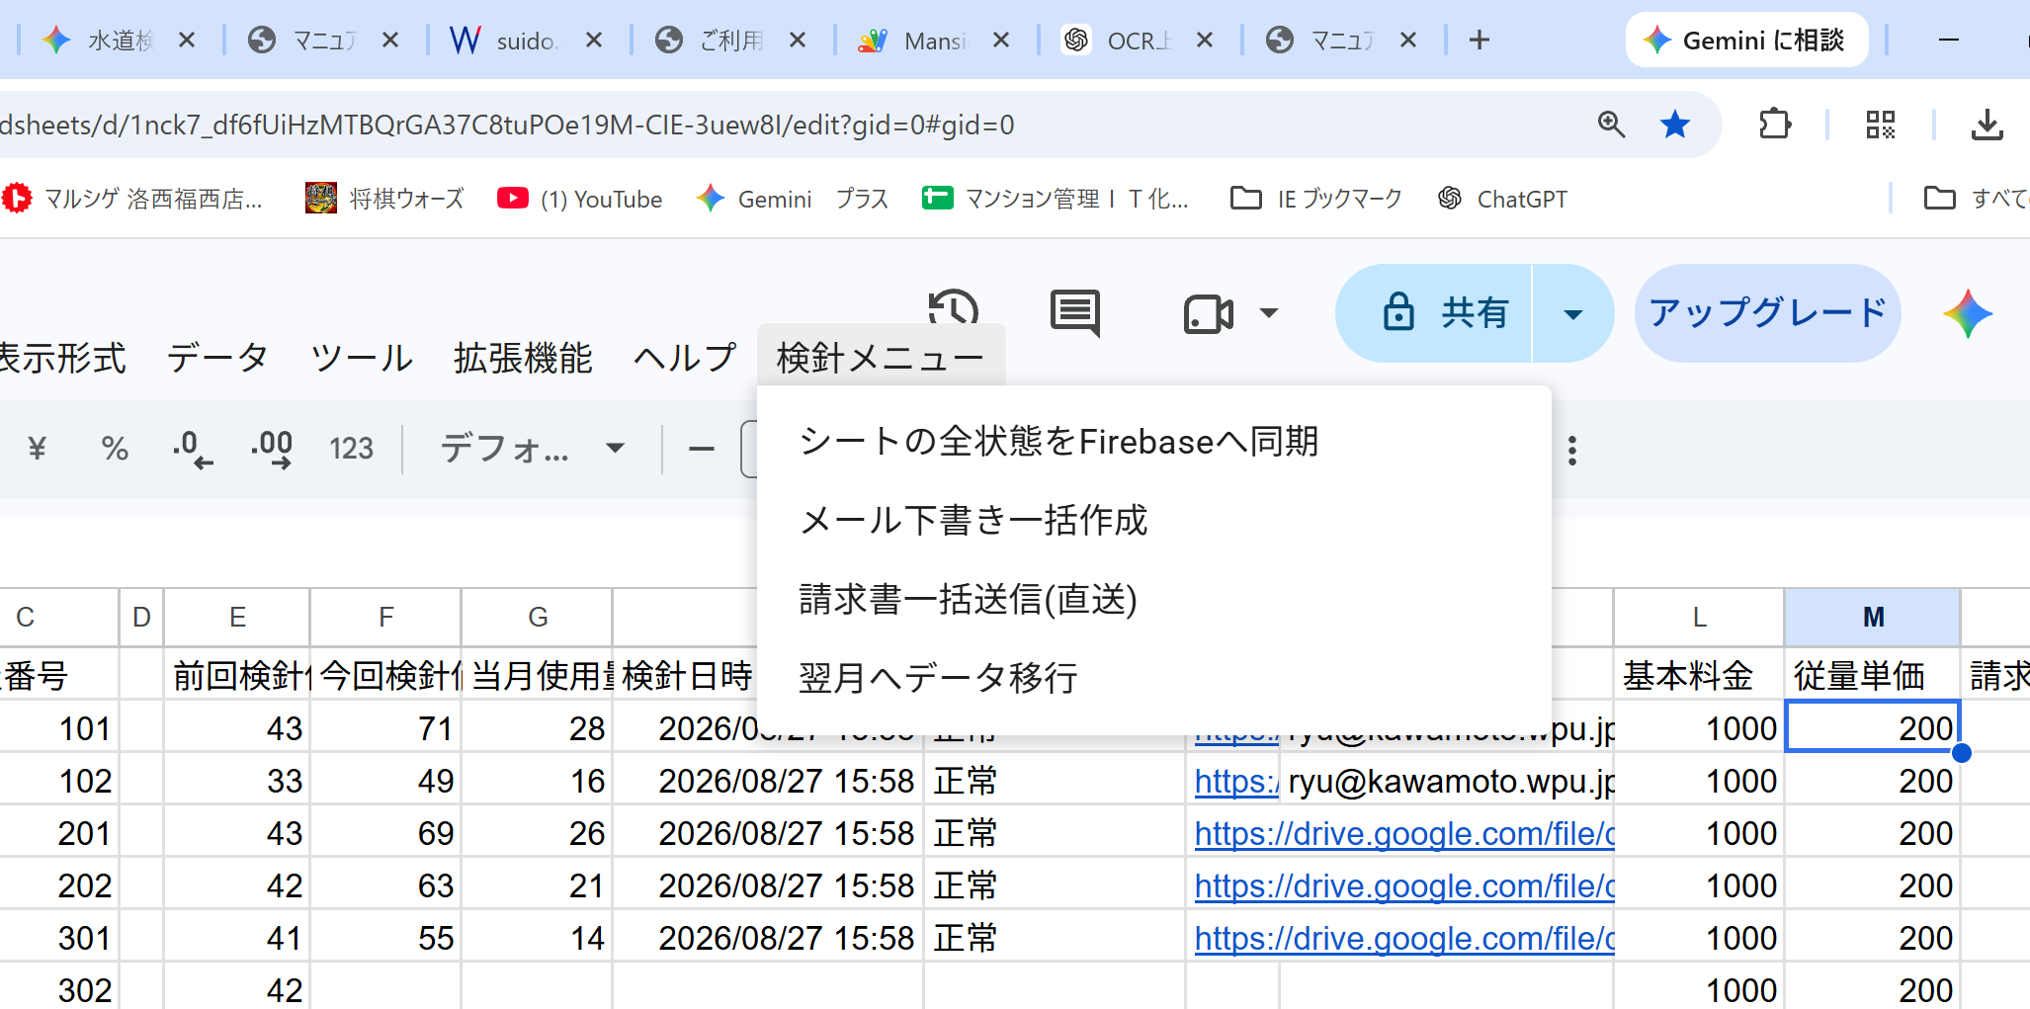Open the downloads icon

tap(1987, 125)
